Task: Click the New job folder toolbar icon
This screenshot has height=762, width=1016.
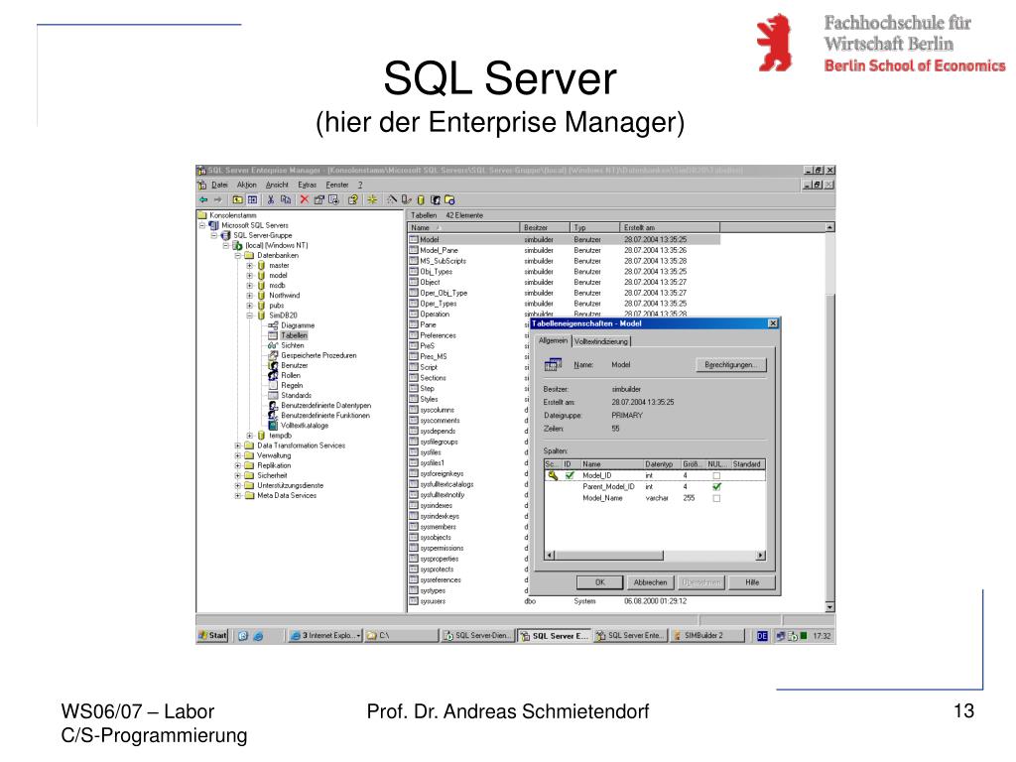Action: tap(449, 199)
